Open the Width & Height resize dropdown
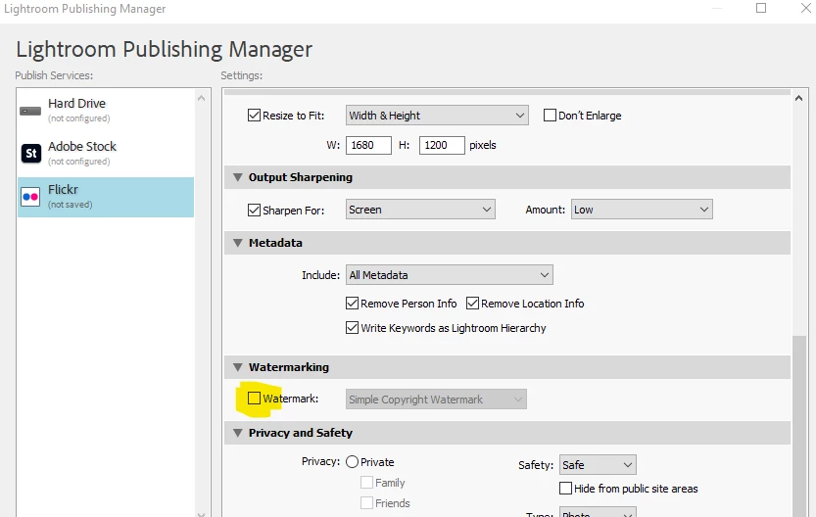Viewport: 816px width, 517px height. point(437,116)
